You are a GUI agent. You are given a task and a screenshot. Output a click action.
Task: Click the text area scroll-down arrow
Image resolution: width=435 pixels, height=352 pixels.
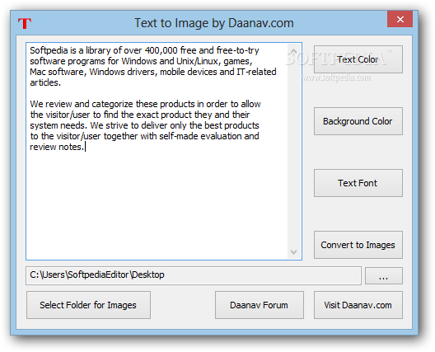point(293,251)
